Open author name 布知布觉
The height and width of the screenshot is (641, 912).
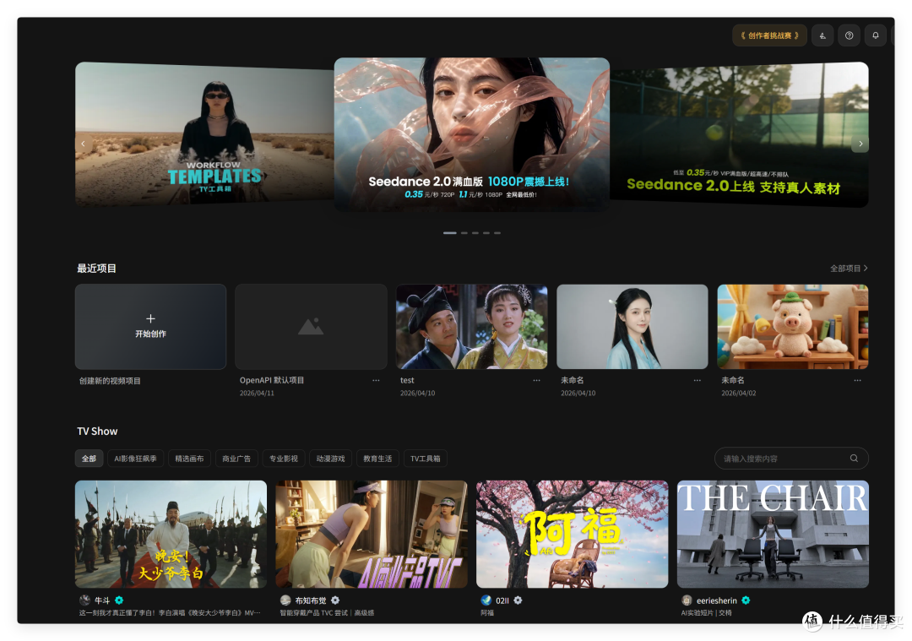coord(311,600)
